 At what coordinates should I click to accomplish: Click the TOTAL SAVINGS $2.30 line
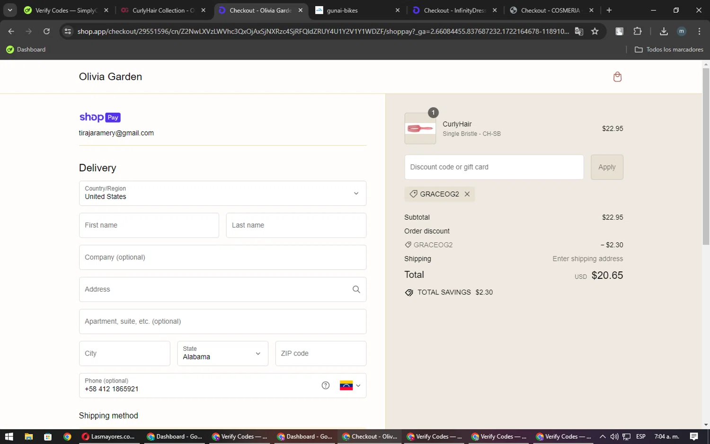[449, 293]
